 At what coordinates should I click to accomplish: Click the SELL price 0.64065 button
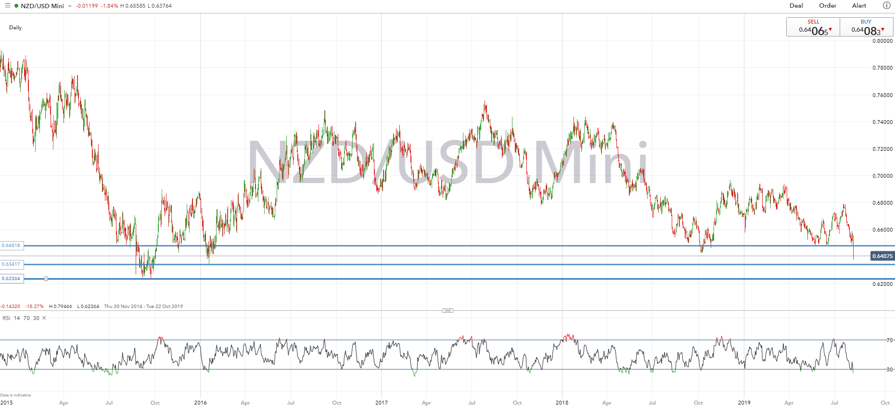click(814, 27)
